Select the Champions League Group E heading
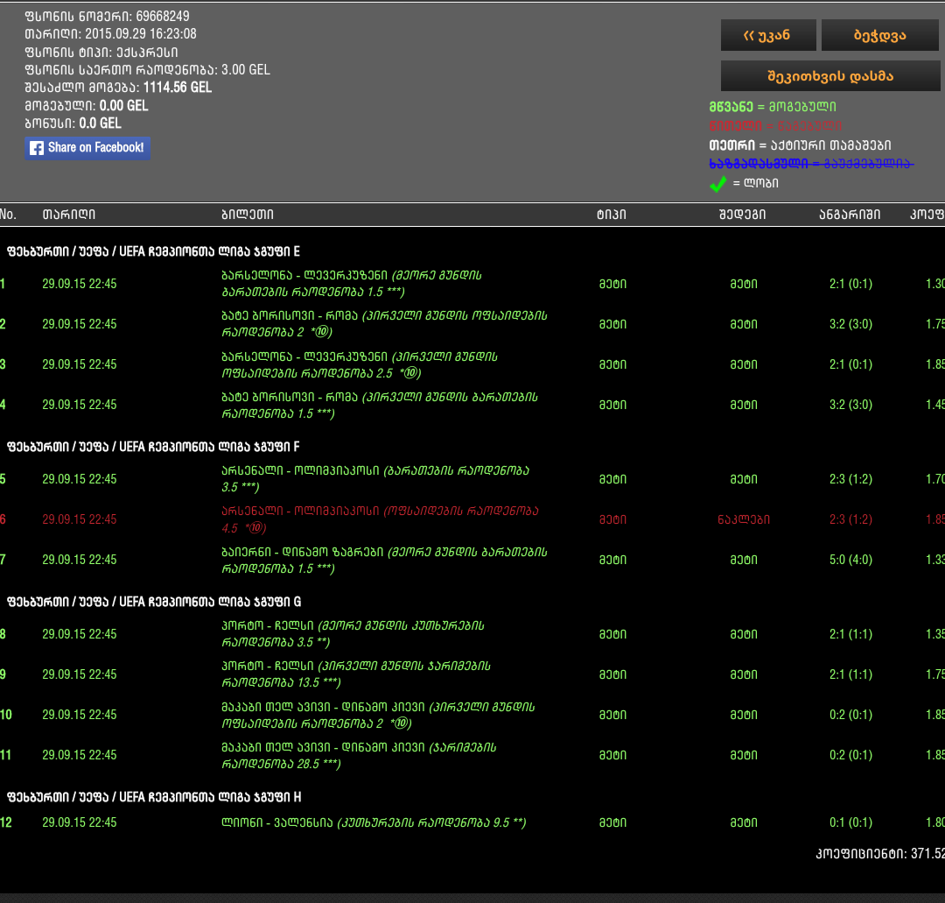 click(x=153, y=251)
